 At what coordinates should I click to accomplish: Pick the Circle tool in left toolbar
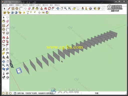click(3, 29)
